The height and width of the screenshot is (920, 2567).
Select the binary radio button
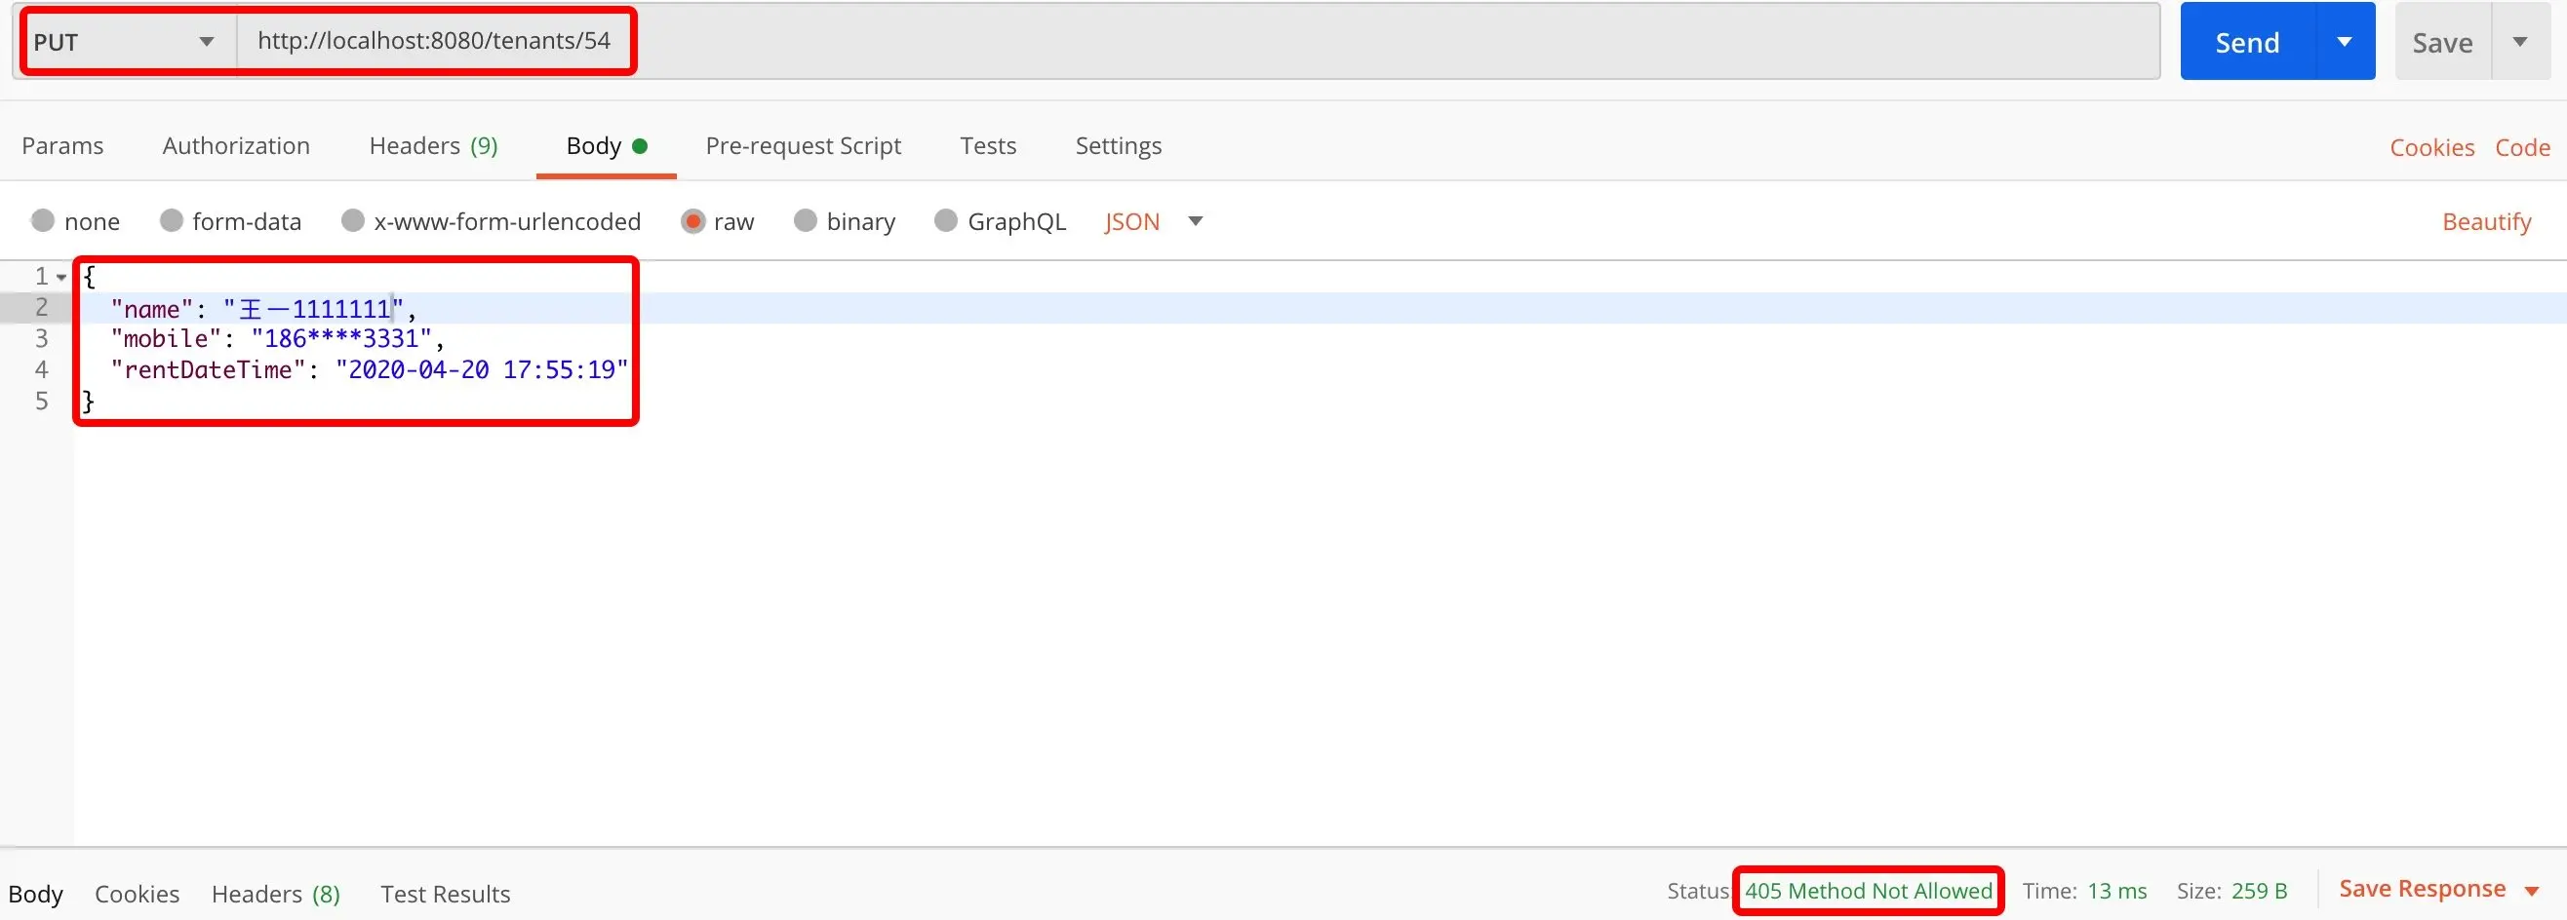click(806, 220)
